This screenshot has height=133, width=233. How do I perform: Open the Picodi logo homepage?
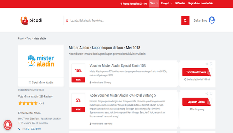[31, 21]
